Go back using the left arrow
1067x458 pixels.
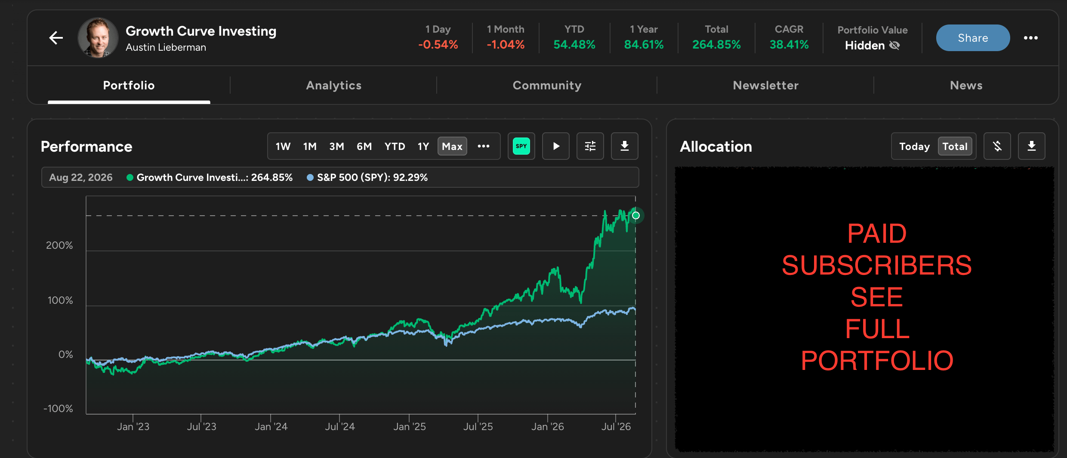tap(56, 38)
